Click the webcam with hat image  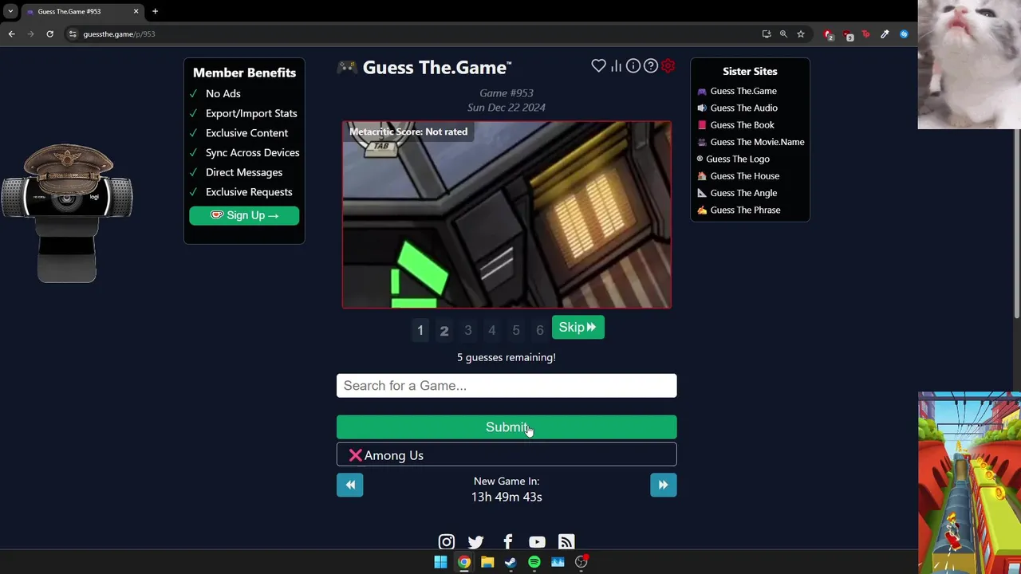point(67,213)
